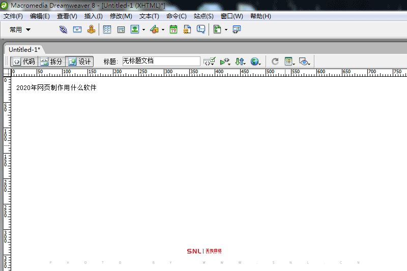Open the Validate Markup menu icon

225,62
